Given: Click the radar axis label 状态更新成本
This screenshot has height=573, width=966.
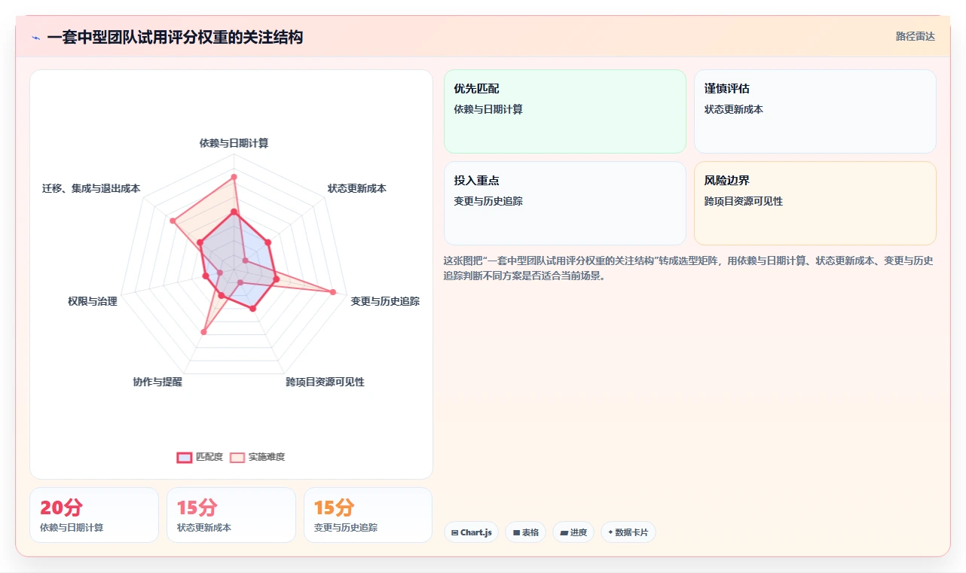Looking at the screenshot, I should (x=357, y=188).
